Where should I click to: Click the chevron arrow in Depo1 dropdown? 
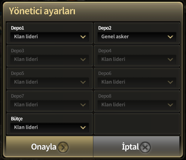[x=83, y=37]
